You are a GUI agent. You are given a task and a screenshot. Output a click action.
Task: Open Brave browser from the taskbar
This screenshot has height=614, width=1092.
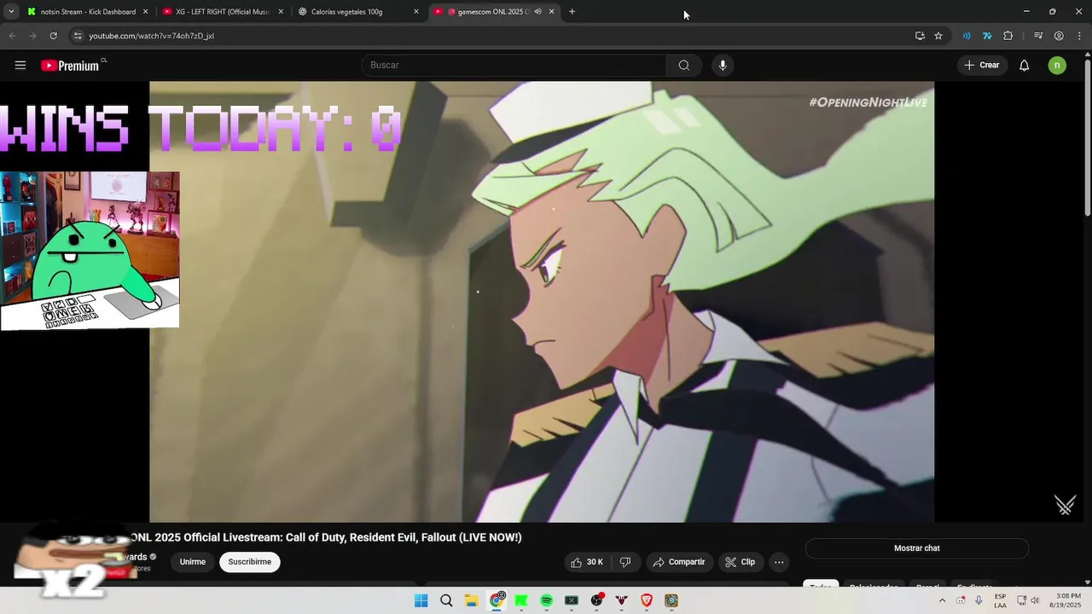(647, 600)
